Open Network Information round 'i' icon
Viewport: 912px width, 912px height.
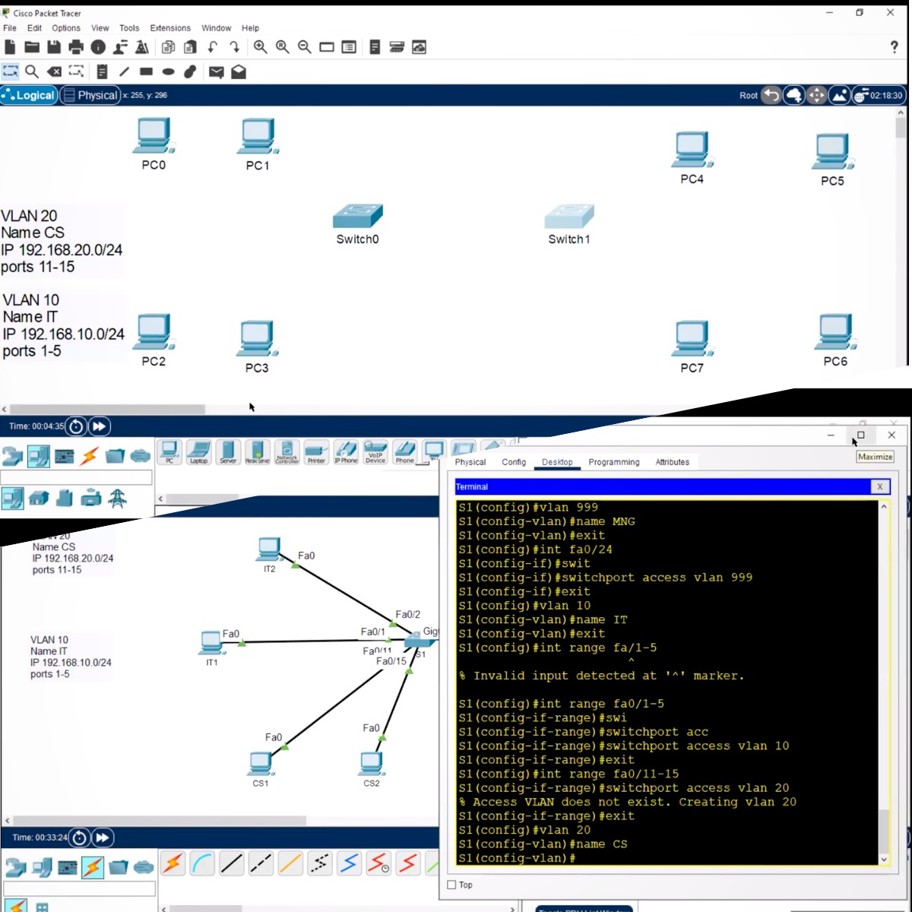(x=98, y=47)
